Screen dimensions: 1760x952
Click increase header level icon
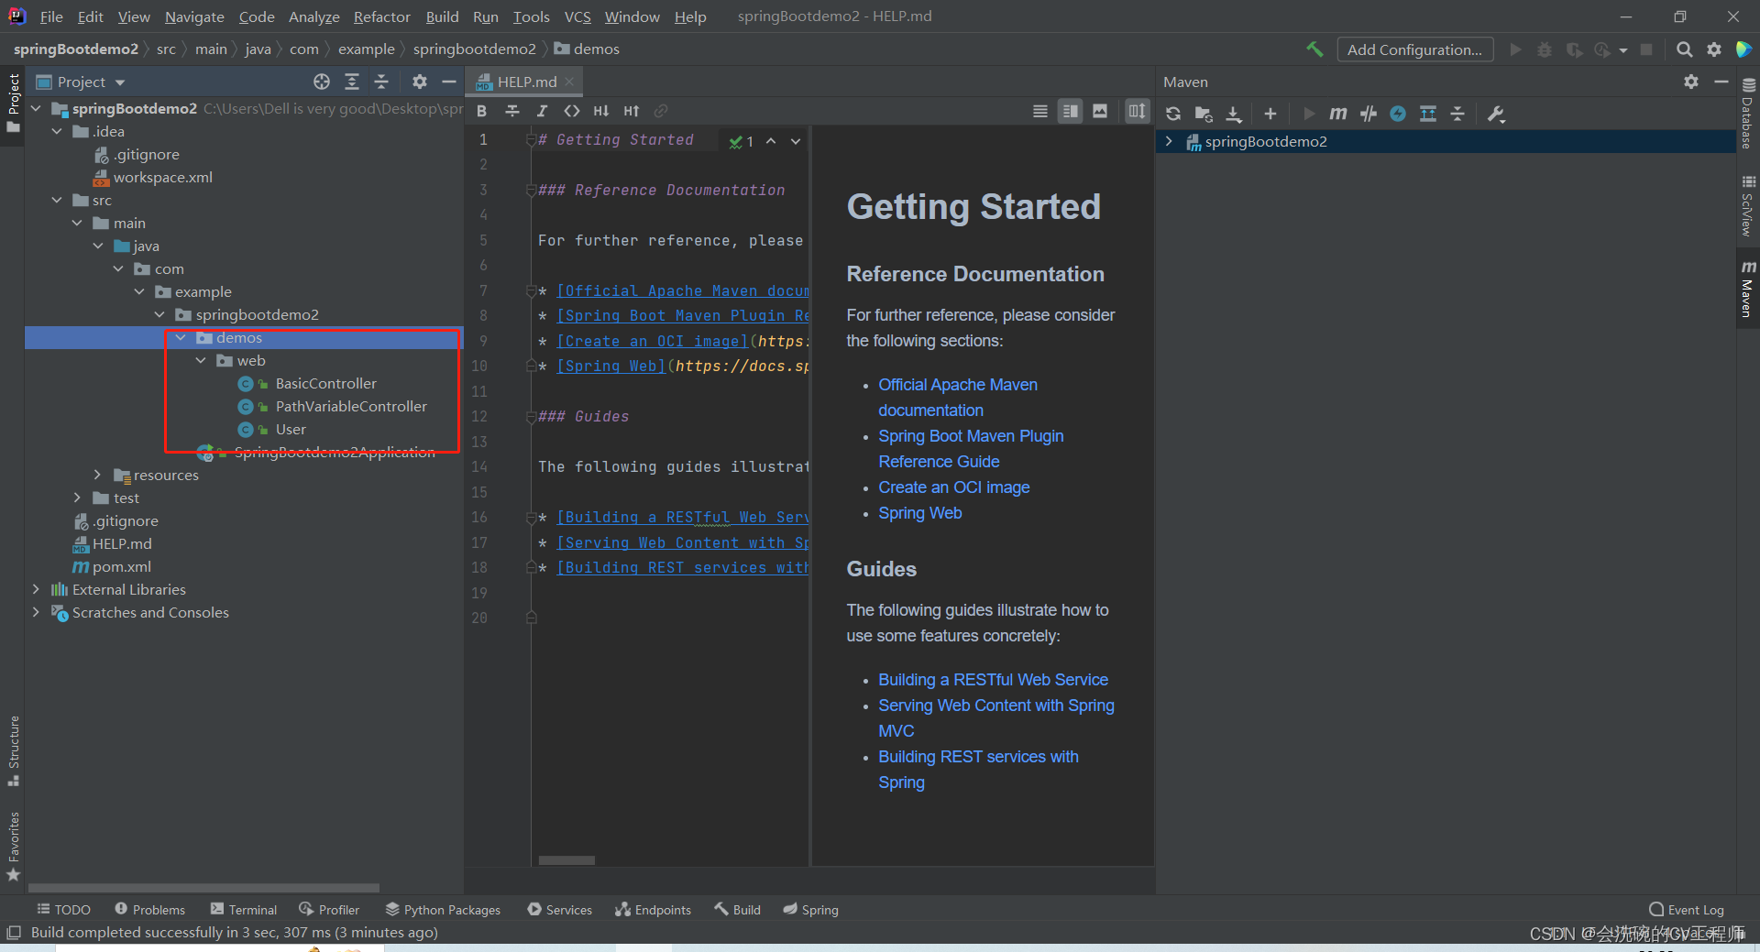point(632,111)
